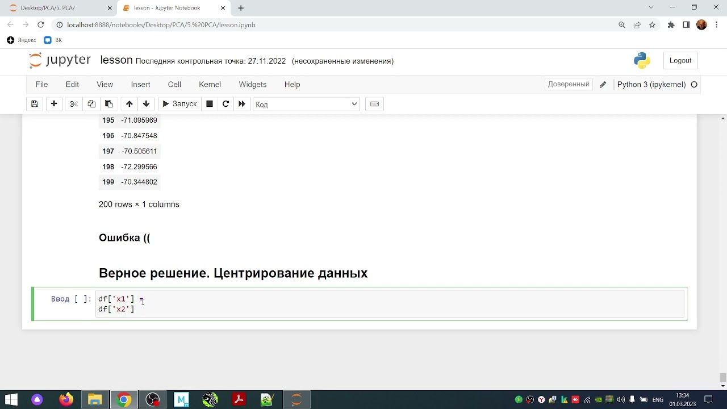
Task: Click the table value -70.344802 in row 199
Action: coord(139,182)
